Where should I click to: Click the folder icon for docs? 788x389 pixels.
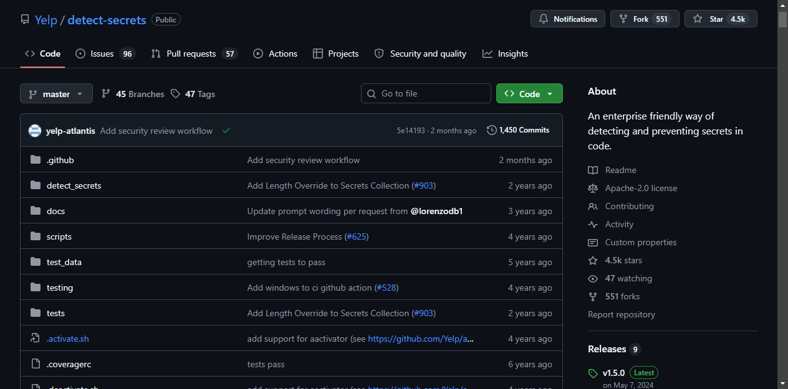click(x=36, y=211)
